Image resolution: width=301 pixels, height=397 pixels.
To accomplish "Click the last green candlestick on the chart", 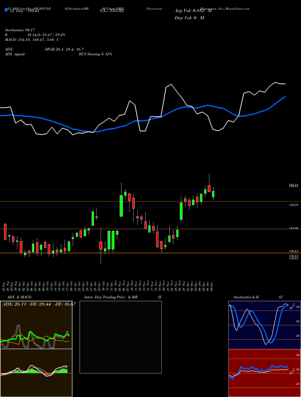I will tap(213, 194).
